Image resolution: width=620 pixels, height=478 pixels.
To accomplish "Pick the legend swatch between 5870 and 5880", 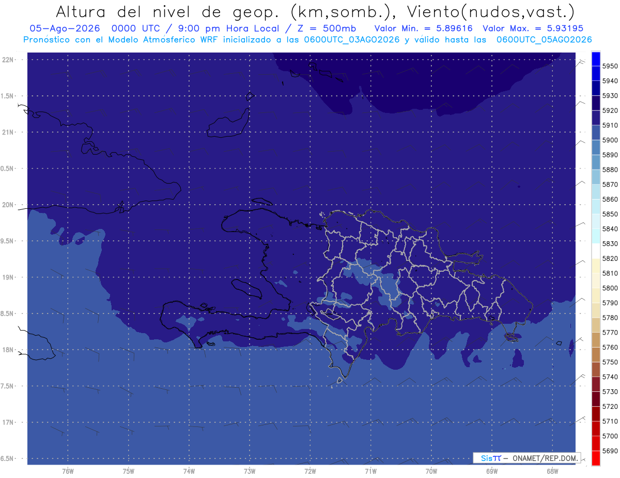I will click(596, 177).
